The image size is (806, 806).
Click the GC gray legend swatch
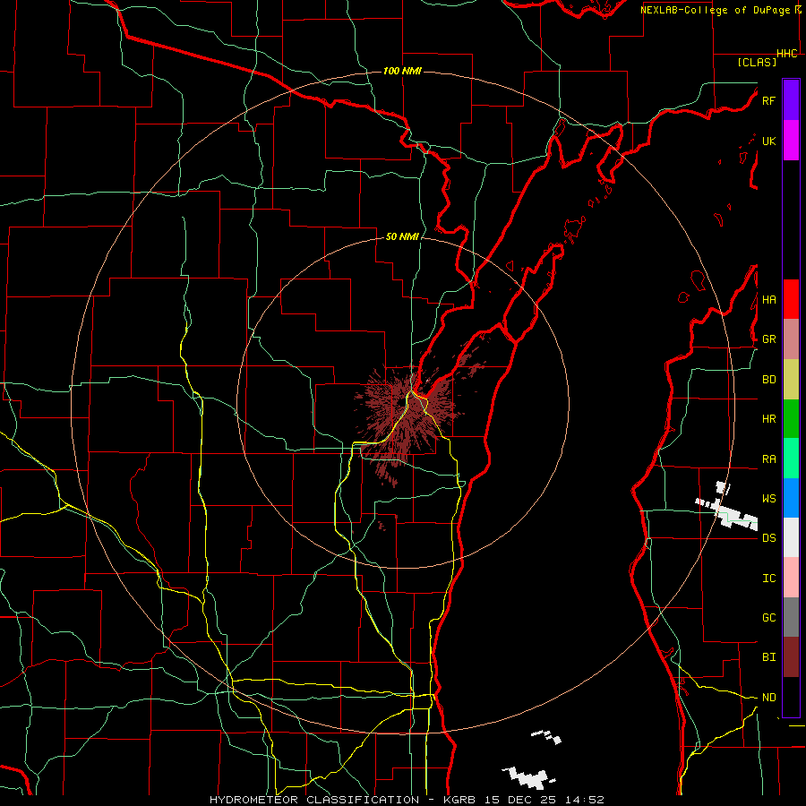(x=791, y=617)
